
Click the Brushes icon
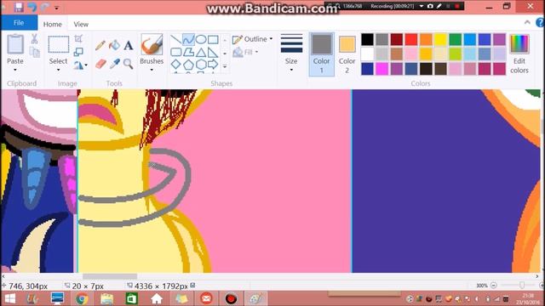(x=152, y=44)
